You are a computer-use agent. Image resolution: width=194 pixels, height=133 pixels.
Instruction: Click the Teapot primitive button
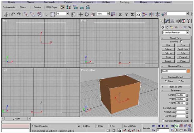[168, 61]
